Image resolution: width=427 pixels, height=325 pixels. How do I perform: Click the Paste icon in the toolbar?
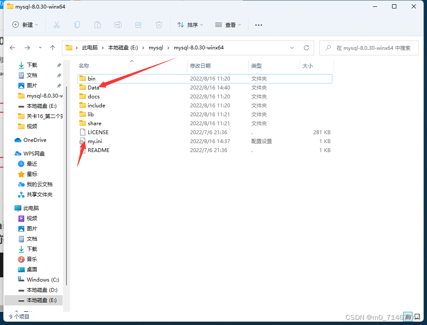click(98, 25)
